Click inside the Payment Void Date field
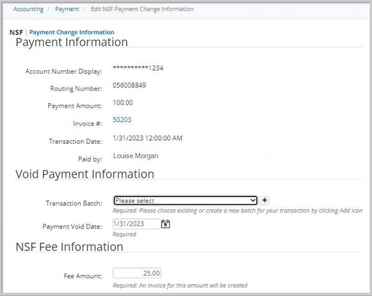Image resolution: width=372 pixels, height=296 pixels. [x=136, y=224]
